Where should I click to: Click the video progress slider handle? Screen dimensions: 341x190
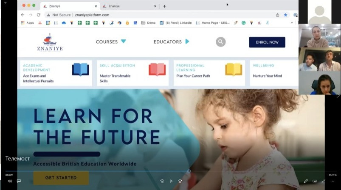click(189, 171)
